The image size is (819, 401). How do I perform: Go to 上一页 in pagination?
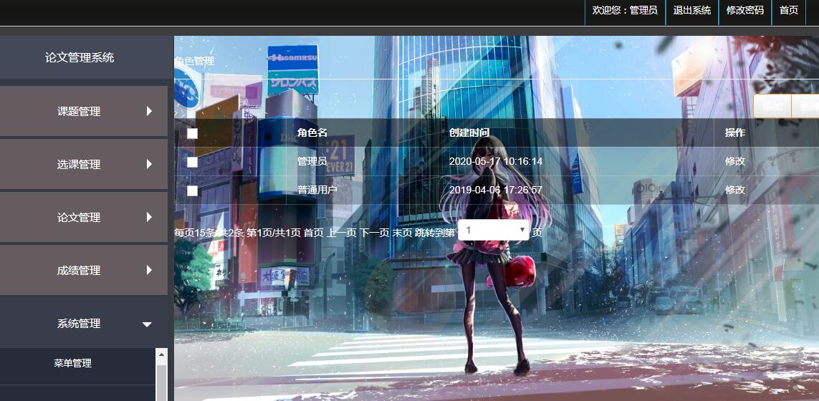click(x=342, y=233)
